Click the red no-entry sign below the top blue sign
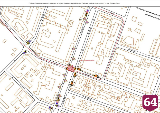Viewport: 160px width, 113px height. point(87,12)
